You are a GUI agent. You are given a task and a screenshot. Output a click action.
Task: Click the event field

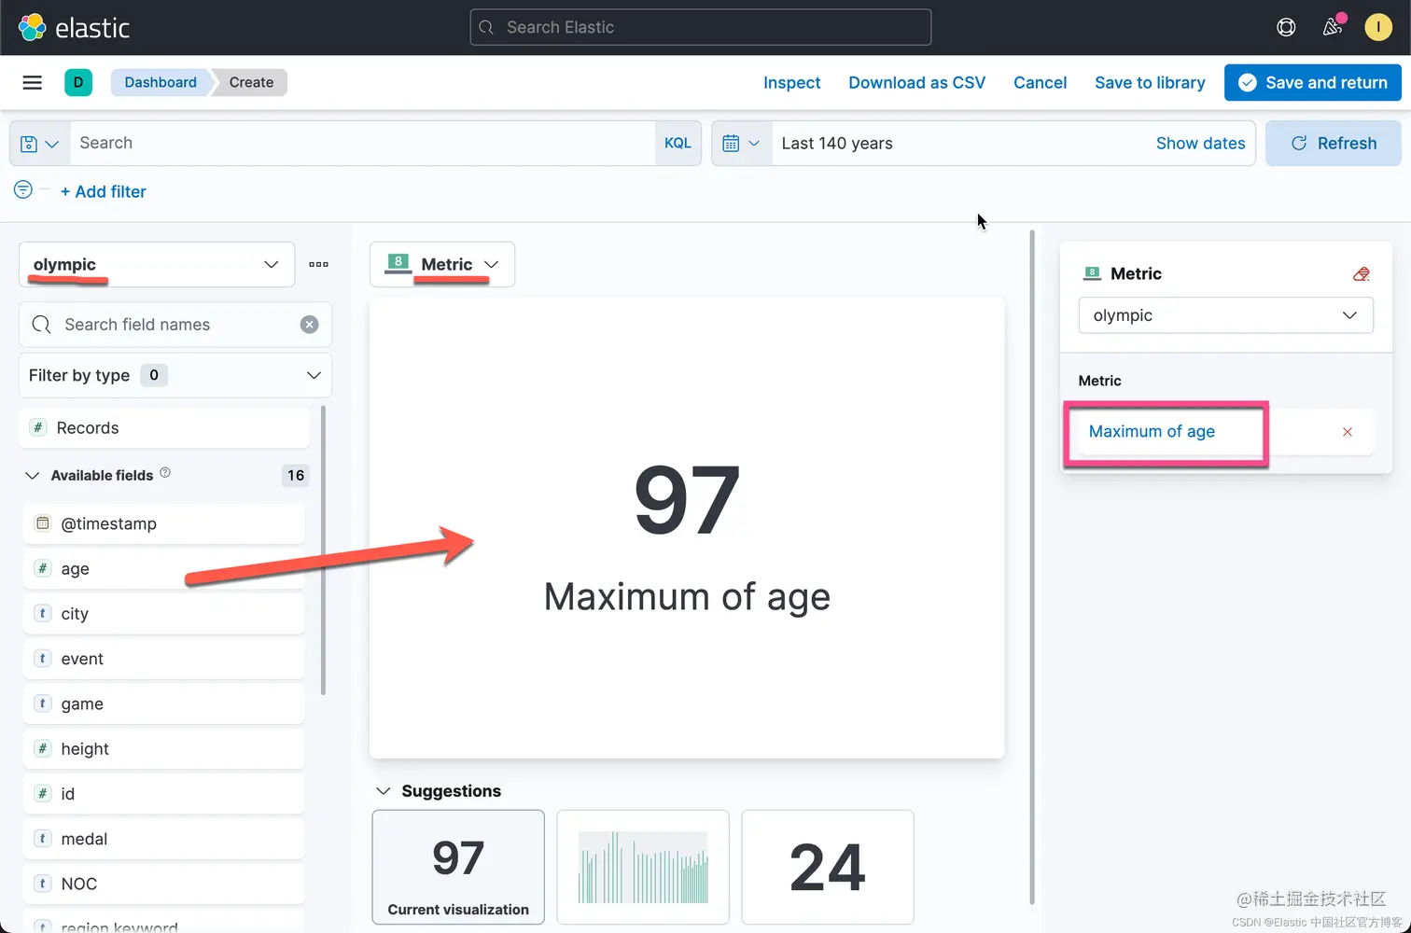[164, 659]
